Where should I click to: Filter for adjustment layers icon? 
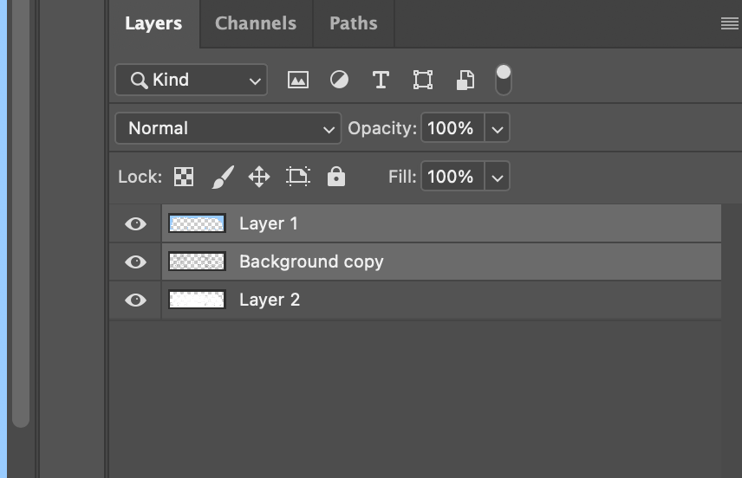(x=339, y=80)
